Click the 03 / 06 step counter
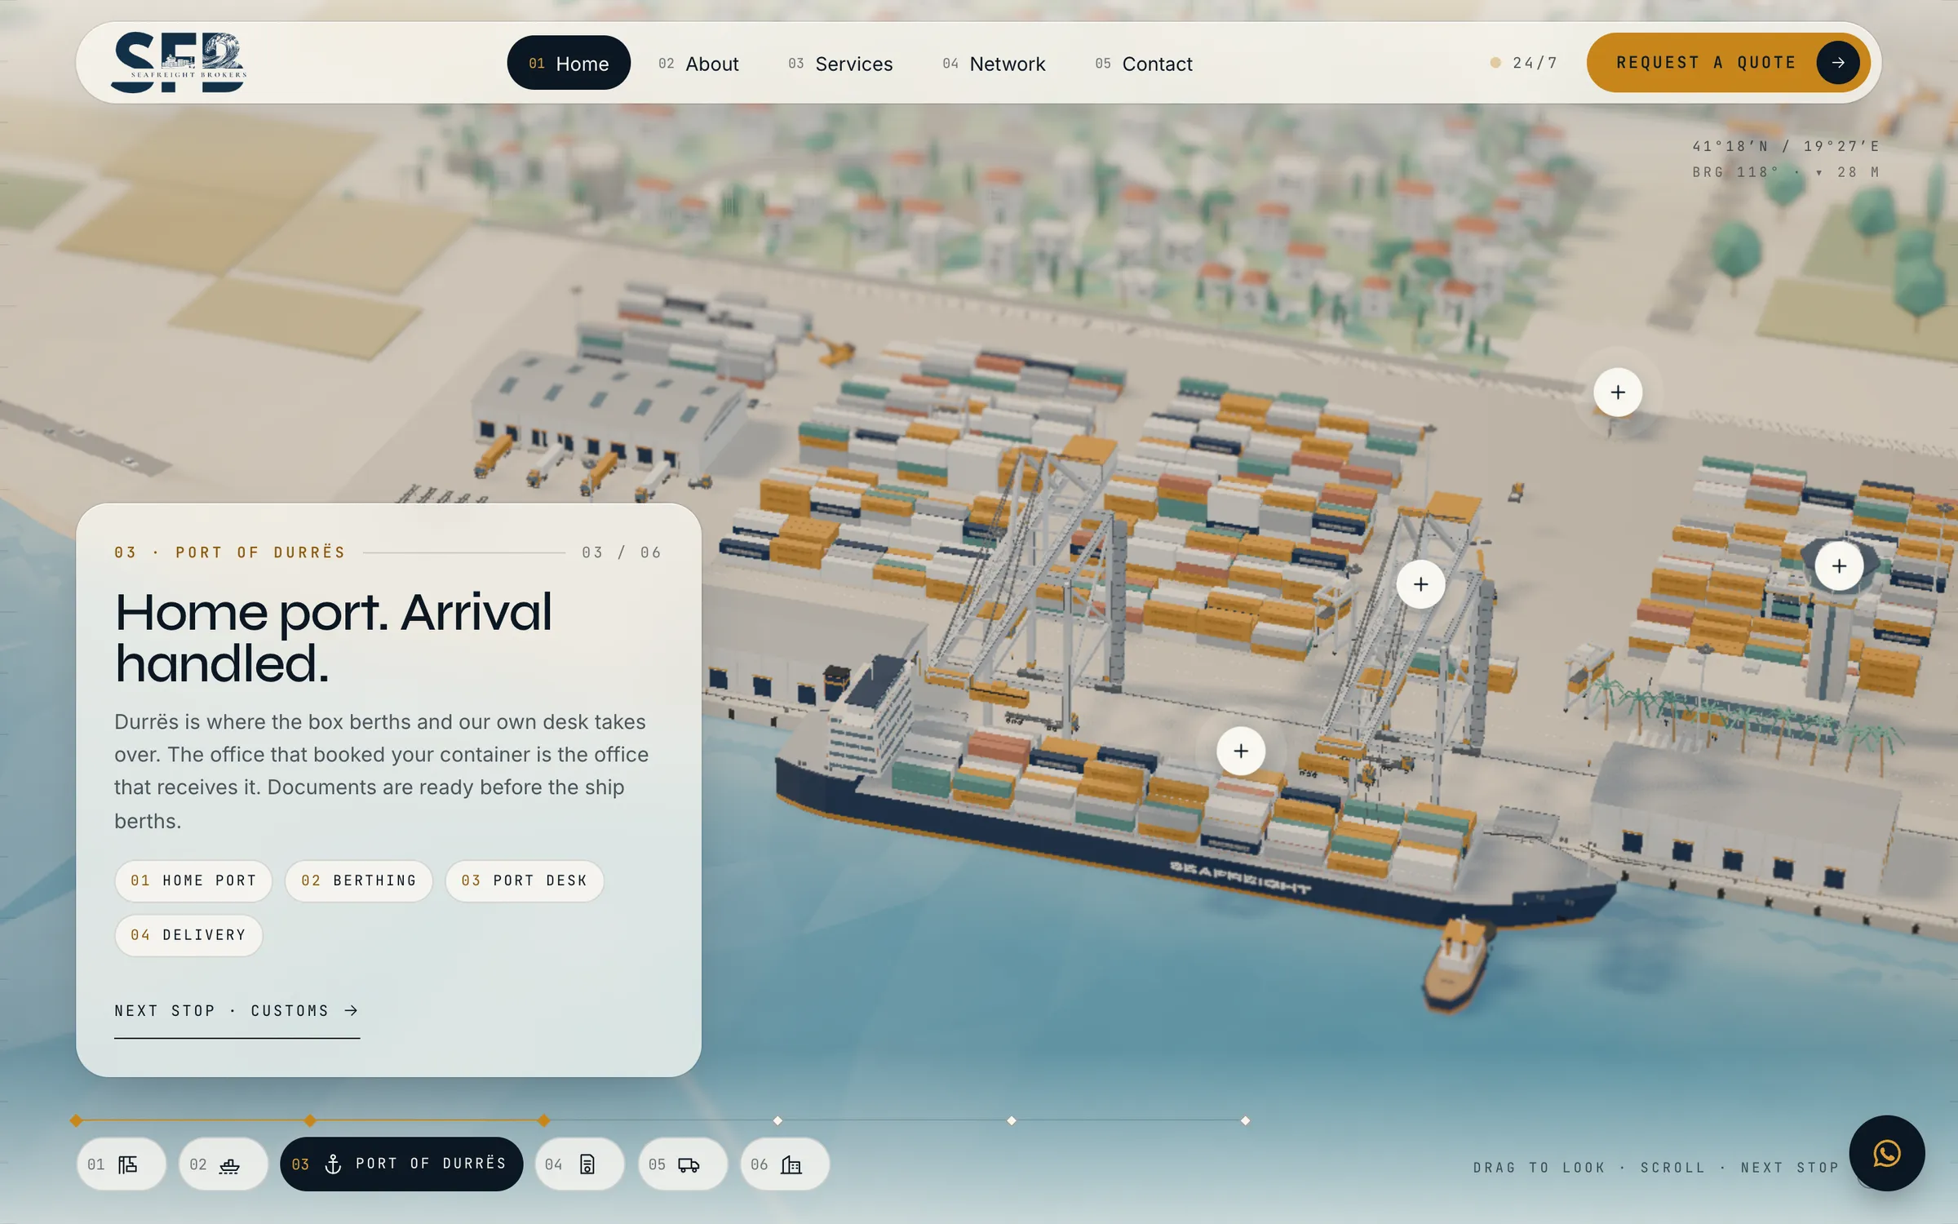The width and height of the screenshot is (1958, 1224). coord(622,552)
